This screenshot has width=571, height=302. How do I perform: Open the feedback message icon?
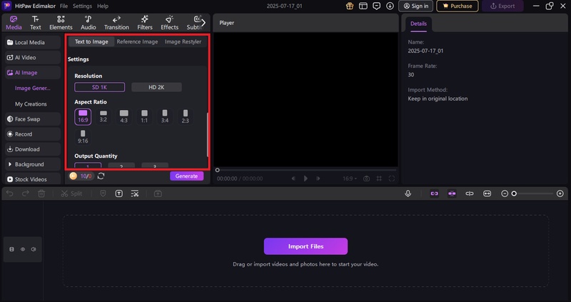click(x=377, y=6)
